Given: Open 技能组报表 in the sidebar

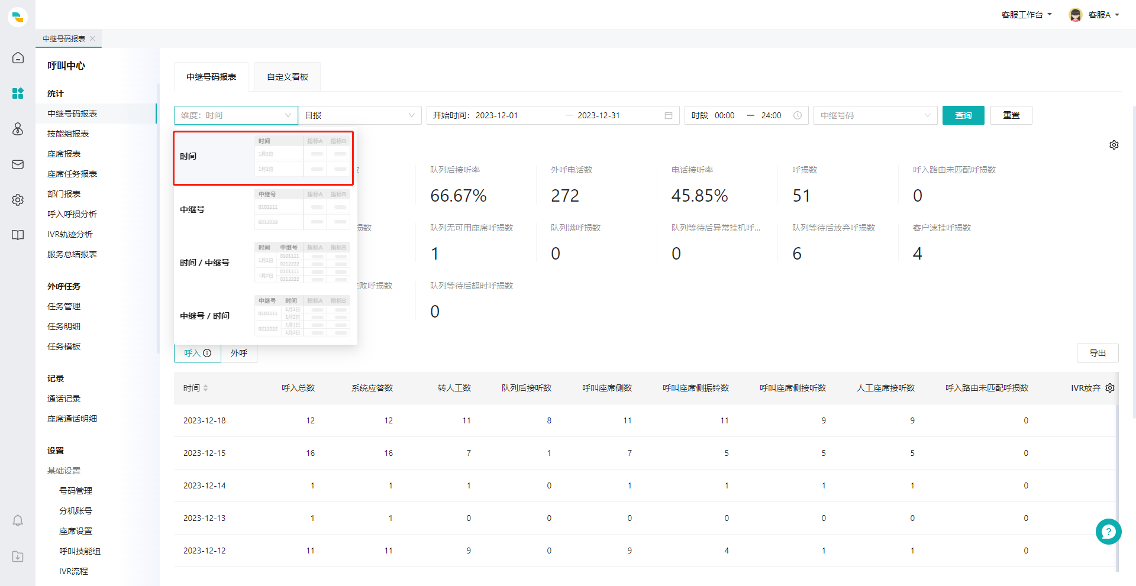Looking at the screenshot, I should pyautogui.click(x=68, y=134).
